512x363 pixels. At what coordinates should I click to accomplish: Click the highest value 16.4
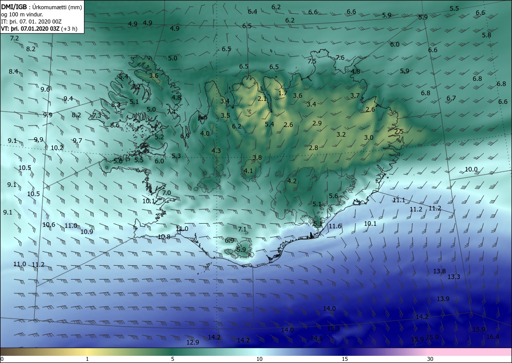[493, 336]
